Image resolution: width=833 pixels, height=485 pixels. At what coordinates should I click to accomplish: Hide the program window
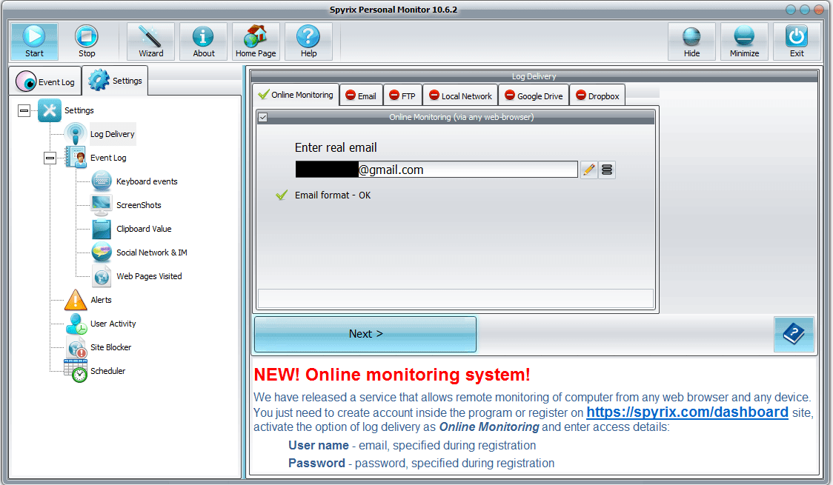pos(691,41)
